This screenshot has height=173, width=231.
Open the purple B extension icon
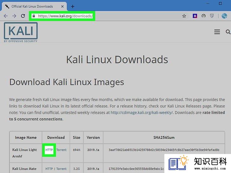point(195,16)
